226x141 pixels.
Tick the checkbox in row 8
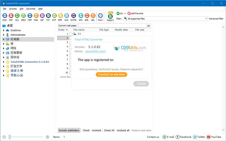point(70,64)
